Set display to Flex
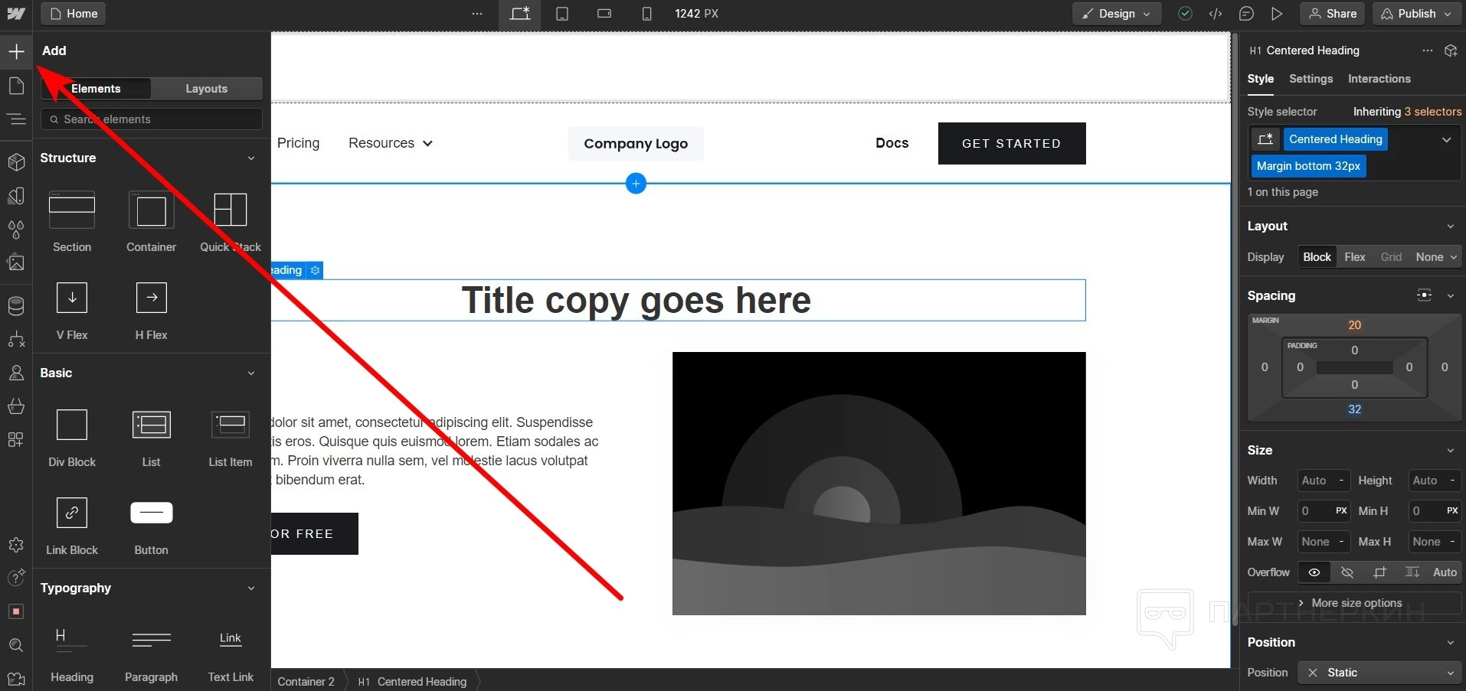1466x691 pixels. pyautogui.click(x=1354, y=257)
